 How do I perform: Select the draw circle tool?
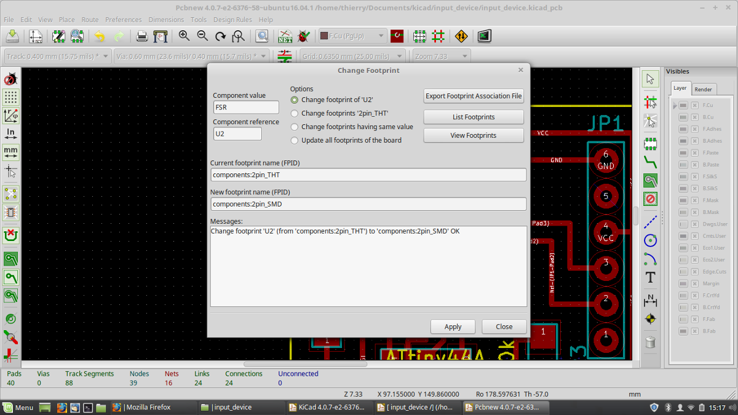click(x=650, y=240)
